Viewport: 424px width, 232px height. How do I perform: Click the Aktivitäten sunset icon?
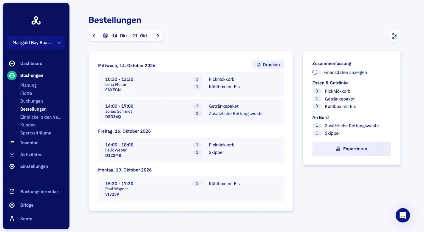coord(12,155)
